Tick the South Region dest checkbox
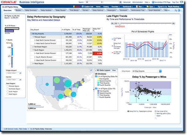The height and width of the screenshot is (135, 187). pyautogui.click(x=7, y=92)
